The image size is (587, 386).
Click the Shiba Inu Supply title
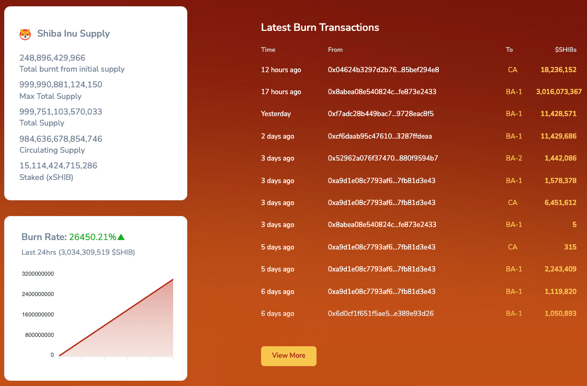[73, 33]
